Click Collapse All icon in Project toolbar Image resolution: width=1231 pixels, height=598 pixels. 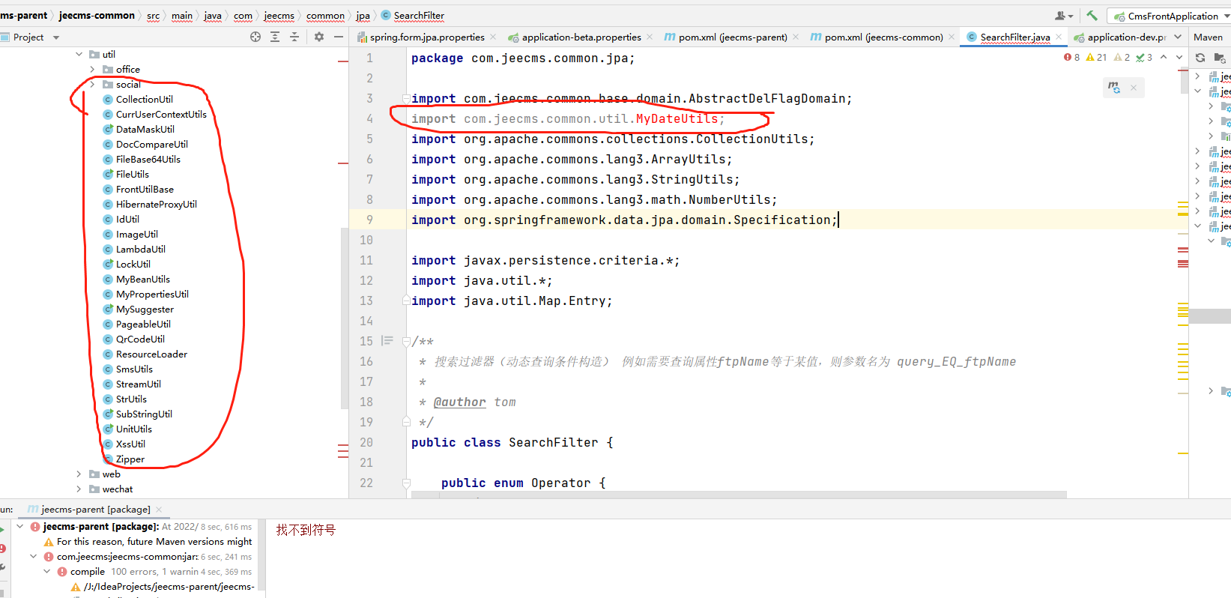(x=294, y=37)
